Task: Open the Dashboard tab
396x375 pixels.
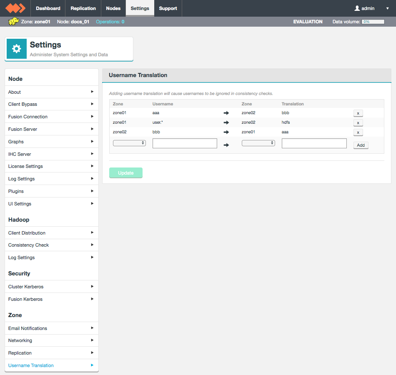Action: click(x=48, y=8)
